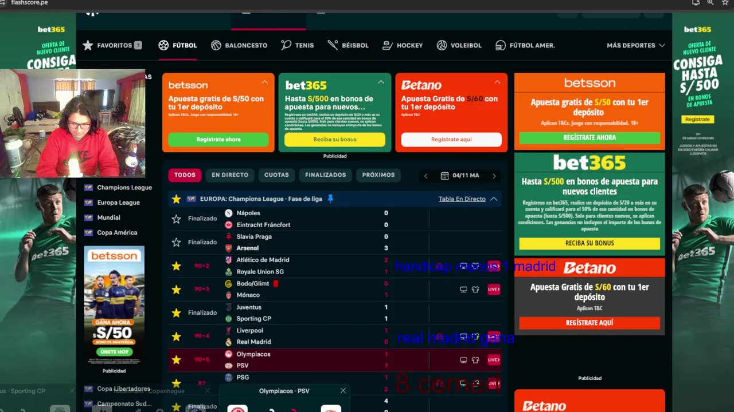The height and width of the screenshot is (412, 734).
Task: Bookmark page with browser star icon
Action: point(725,2)
